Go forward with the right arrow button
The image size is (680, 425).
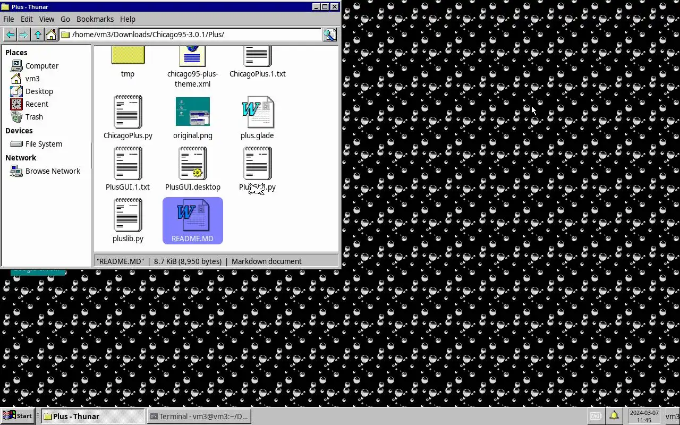[x=23, y=35]
